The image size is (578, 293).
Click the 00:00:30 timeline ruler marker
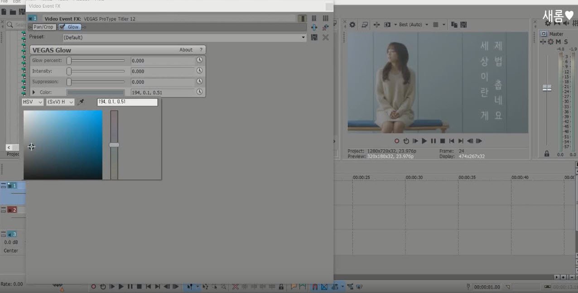414,177
